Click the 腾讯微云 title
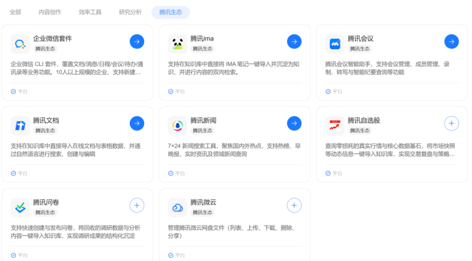Viewport: 472px width, 261px height. coord(203,202)
